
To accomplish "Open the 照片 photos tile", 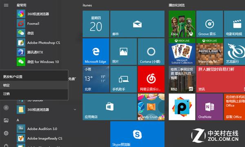I will [124, 51].
